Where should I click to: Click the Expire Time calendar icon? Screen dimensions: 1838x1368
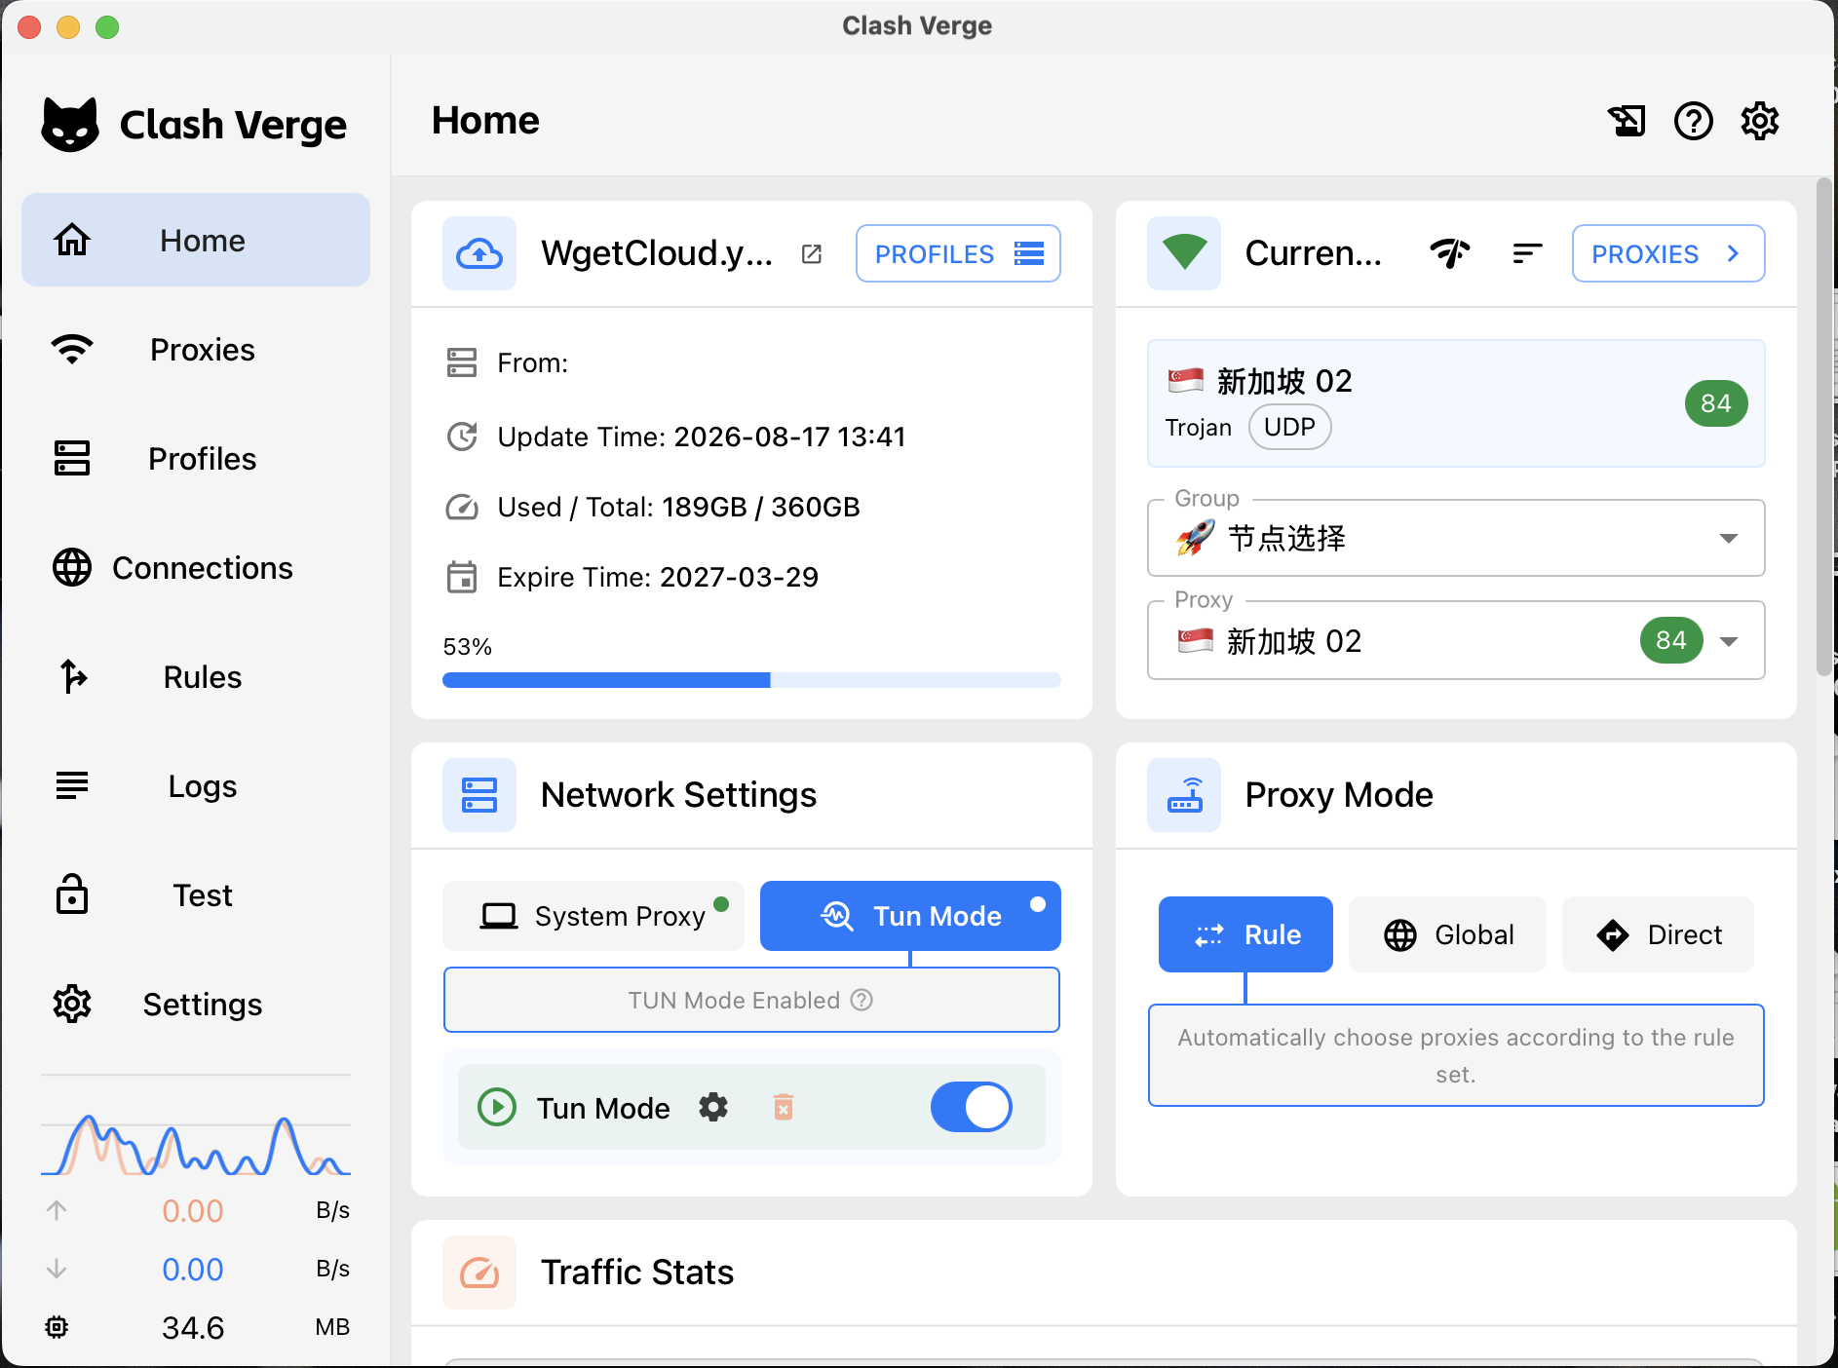click(x=462, y=577)
